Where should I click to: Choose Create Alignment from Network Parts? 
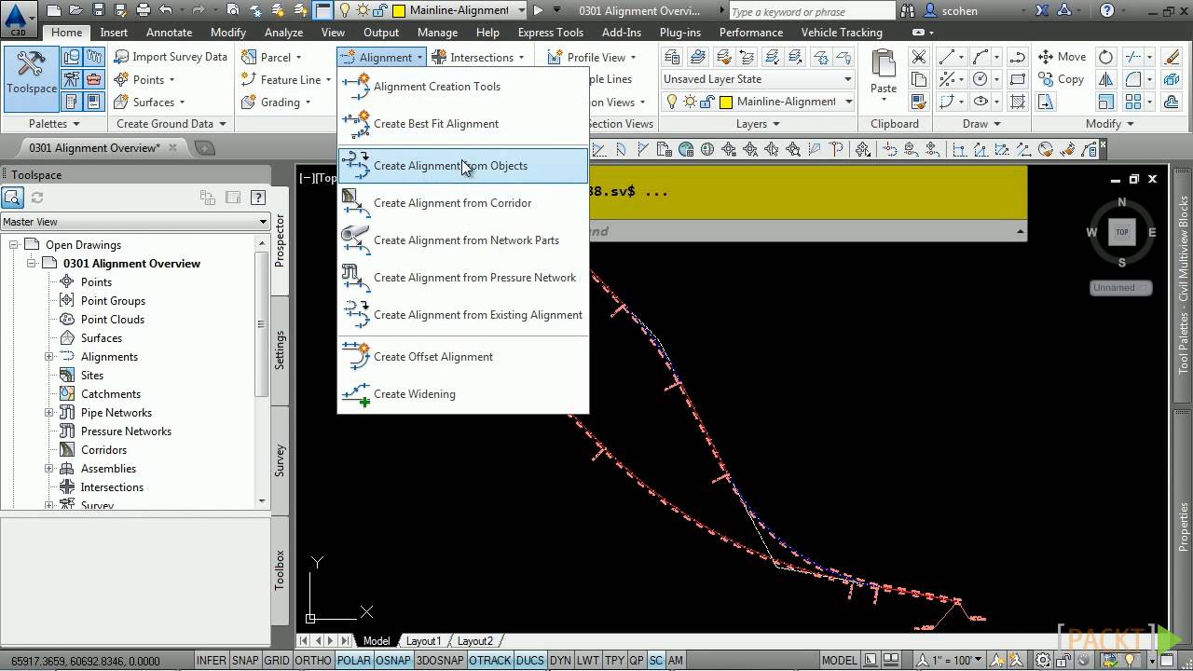463,240
